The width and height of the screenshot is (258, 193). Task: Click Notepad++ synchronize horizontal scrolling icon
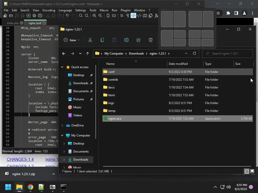tap(114, 16)
